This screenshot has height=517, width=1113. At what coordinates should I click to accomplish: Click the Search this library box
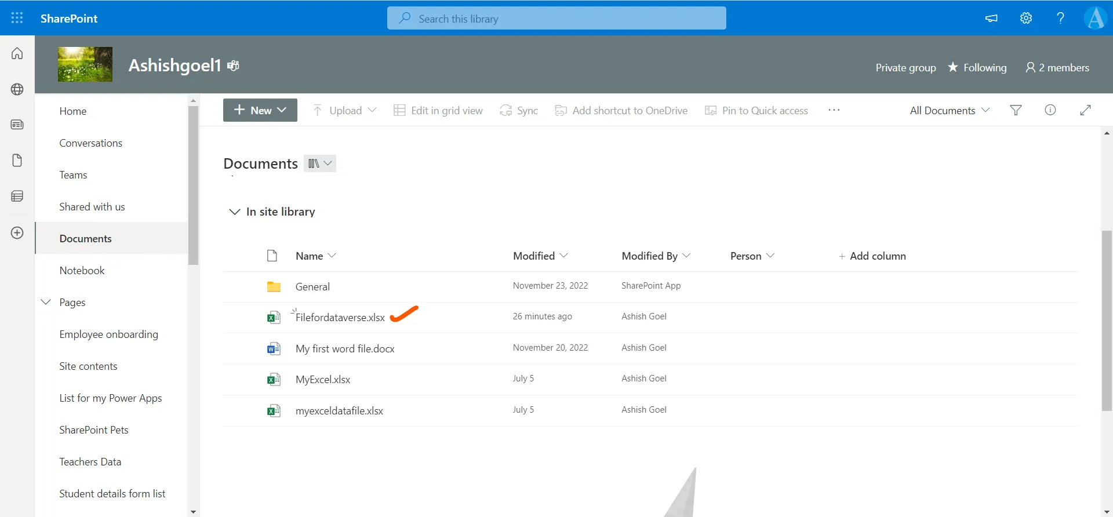tap(556, 18)
